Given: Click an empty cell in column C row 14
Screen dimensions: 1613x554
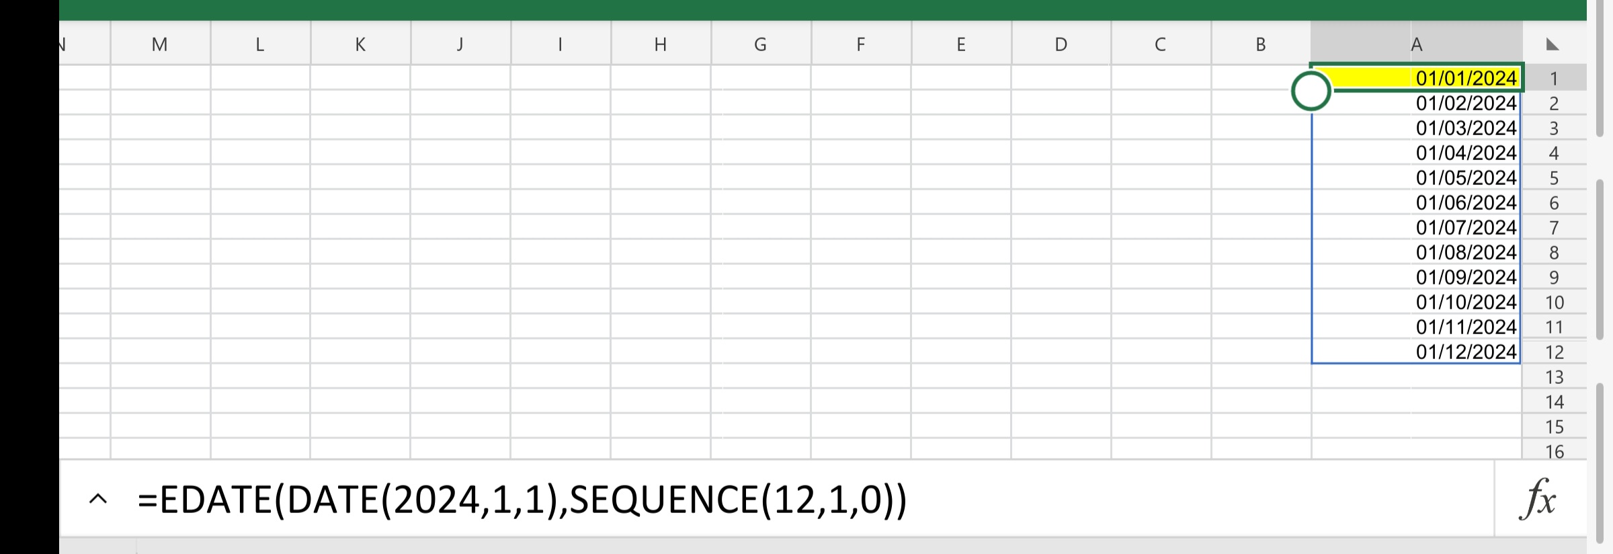Looking at the screenshot, I should [1159, 401].
